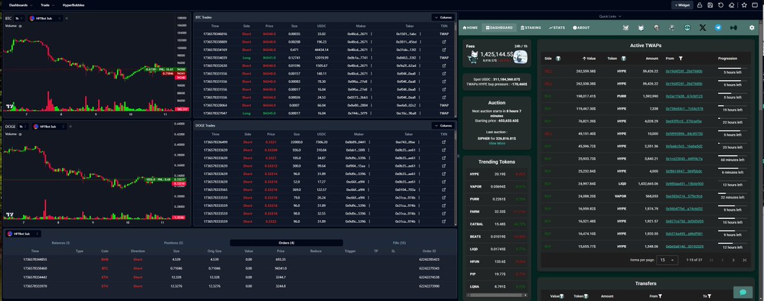The height and width of the screenshot is (301, 764).
Task: Open the X (Twitter) link icon
Action: (702, 28)
